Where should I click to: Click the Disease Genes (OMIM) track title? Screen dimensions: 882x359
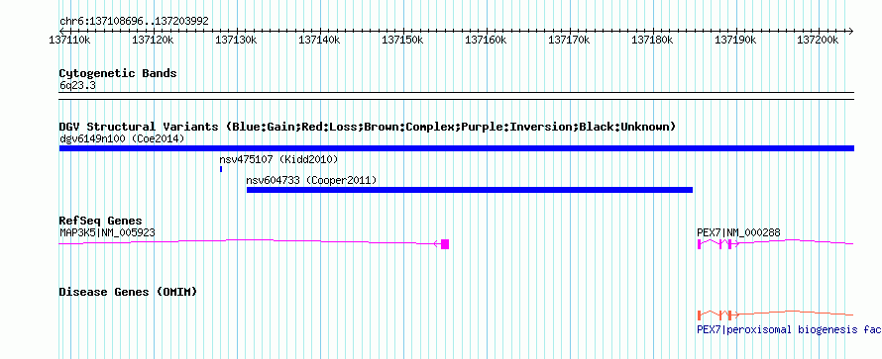128,292
